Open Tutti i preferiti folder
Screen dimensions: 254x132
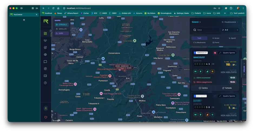click(x=237, y=13)
